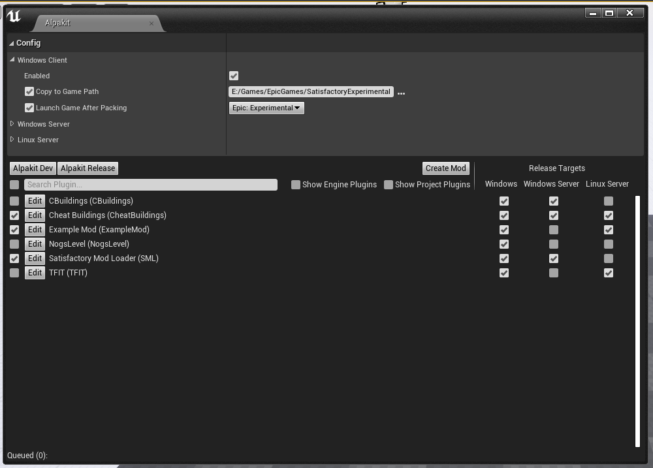The width and height of the screenshot is (653, 468).
Task: Toggle the select-all plugins checkbox
Action: coord(14,185)
